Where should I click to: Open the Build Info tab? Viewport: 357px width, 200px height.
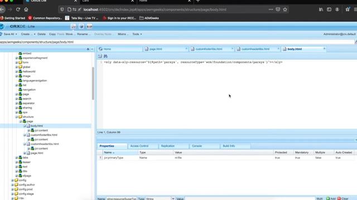235,146
